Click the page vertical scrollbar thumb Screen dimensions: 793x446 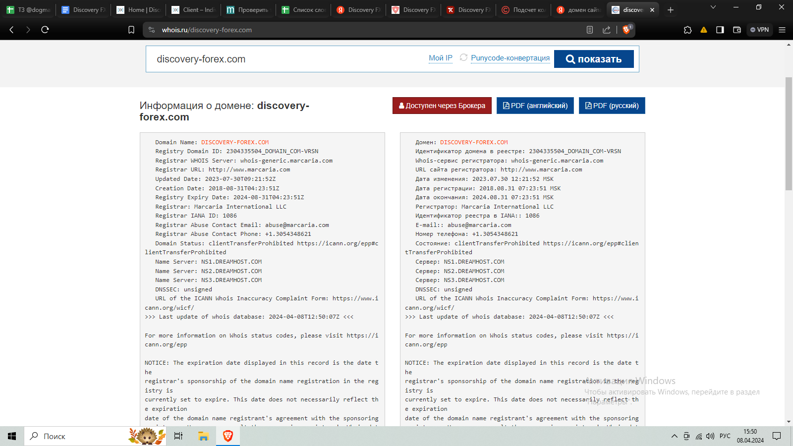(x=789, y=134)
